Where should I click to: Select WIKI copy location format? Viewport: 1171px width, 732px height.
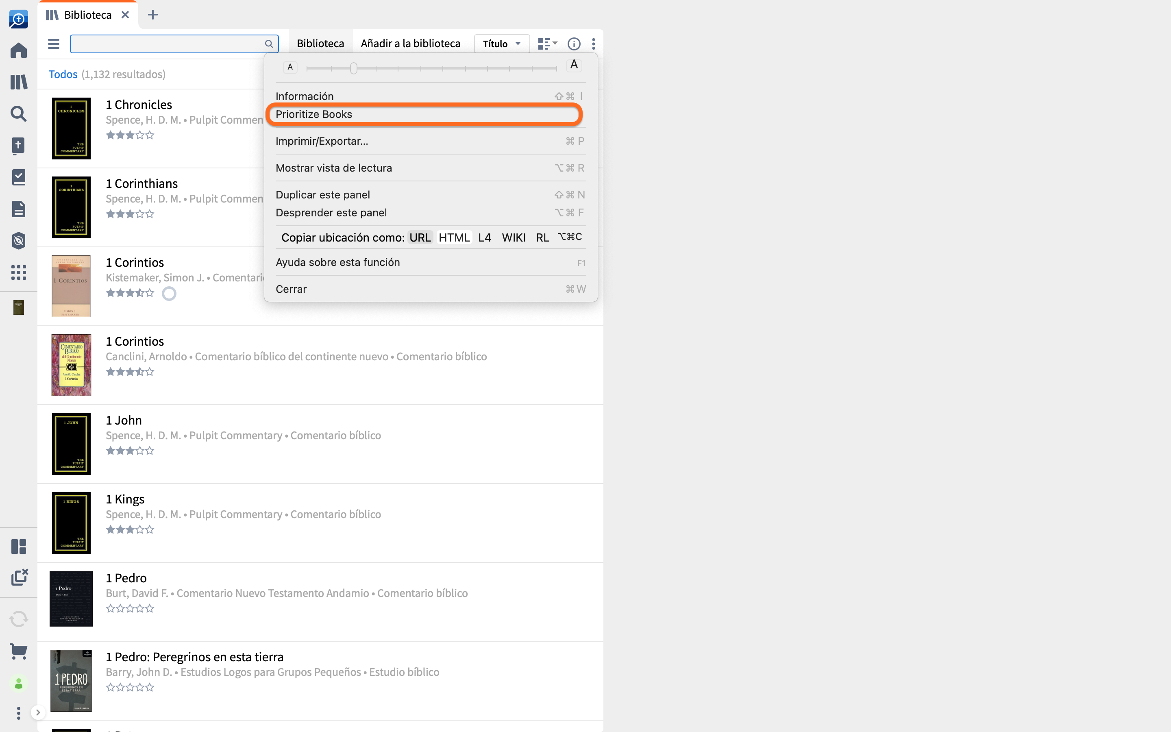pos(514,237)
